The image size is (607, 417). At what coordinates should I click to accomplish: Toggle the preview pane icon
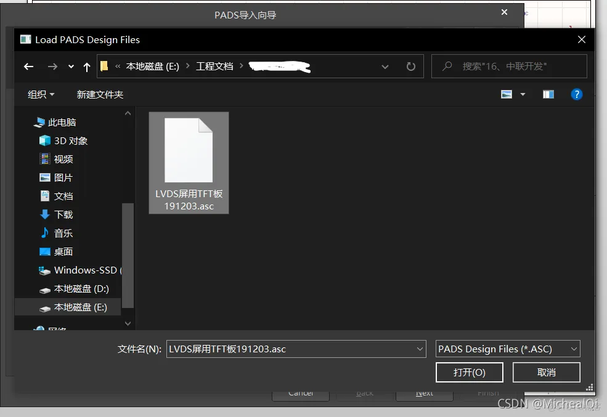coord(548,94)
